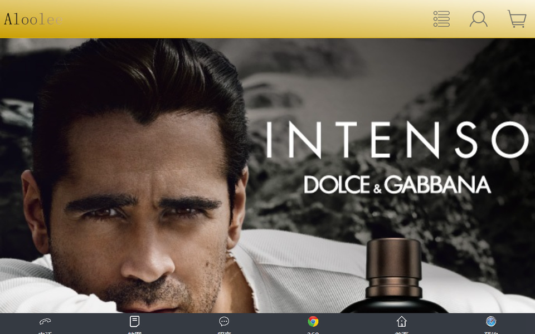This screenshot has height=334, width=535.
Task: Open the category list menu icon
Action: click(x=441, y=19)
